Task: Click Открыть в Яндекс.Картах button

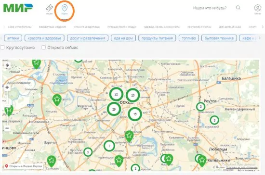Action: click(x=24, y=166)
